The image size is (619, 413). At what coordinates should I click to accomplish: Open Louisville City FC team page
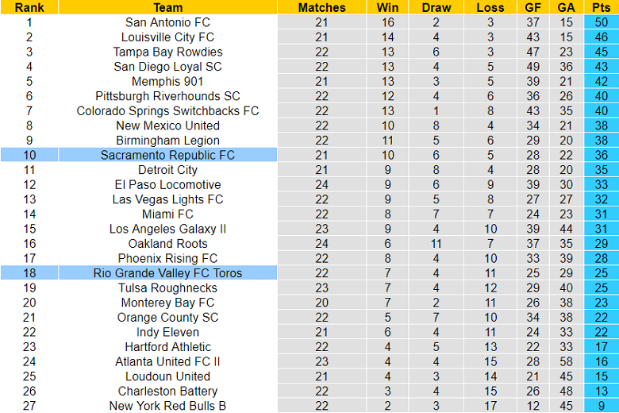tap(167, 37)
